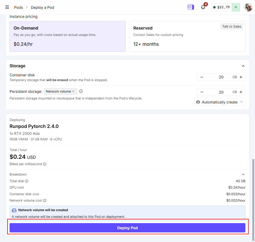Click the Network volume will be created notice
The height and width of the screenshot is (242, 255).
127,213
